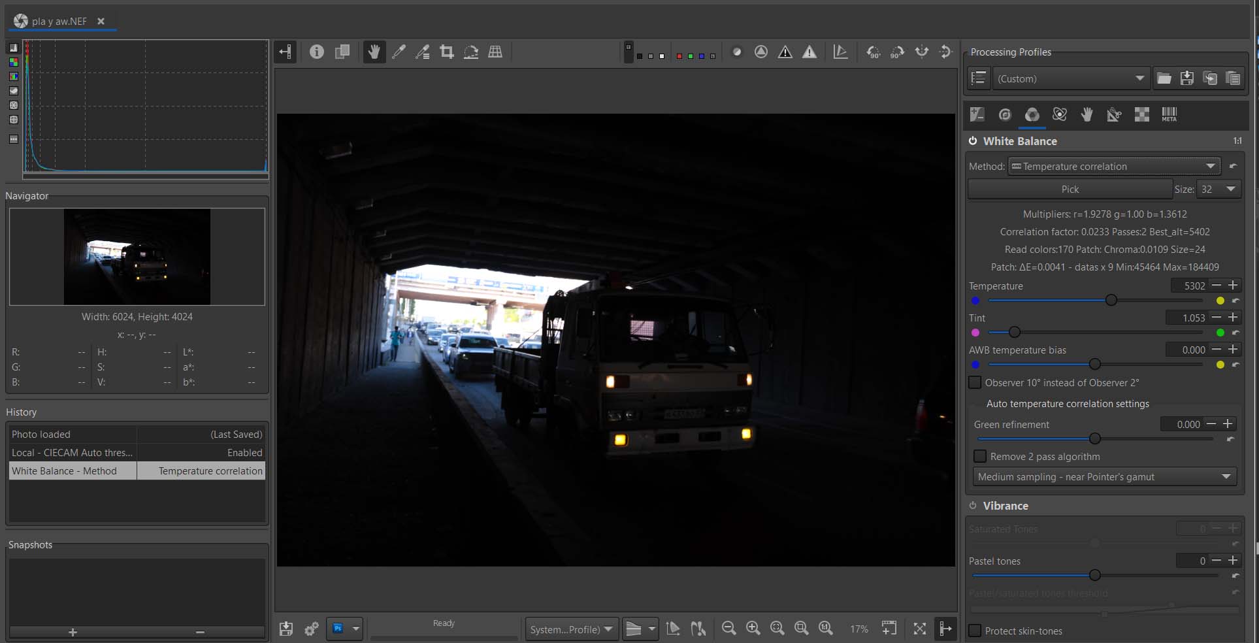Click the Pick white balance button
1259x643 pixels.
1070,190
